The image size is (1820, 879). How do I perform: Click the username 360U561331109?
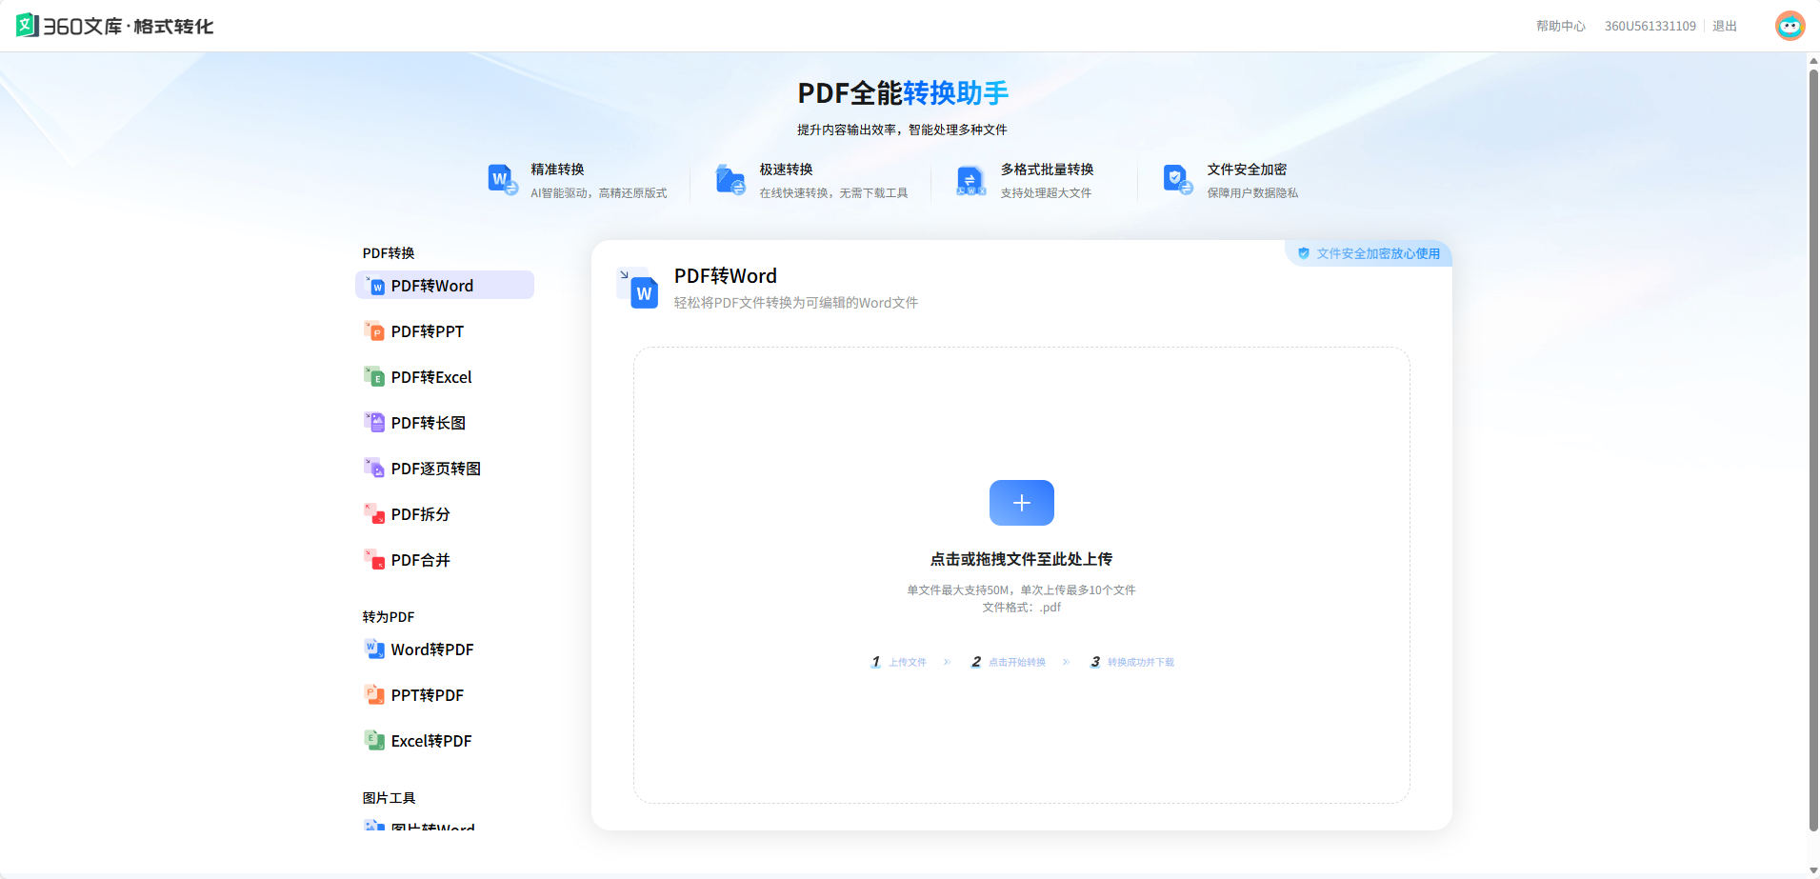pyautogui.click(x=1650, y=27)
